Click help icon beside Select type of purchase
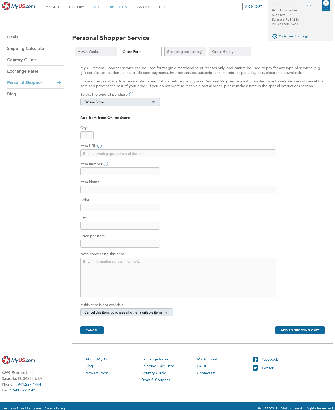This screenshot has width=335, height=410. (x=131, y=94)
